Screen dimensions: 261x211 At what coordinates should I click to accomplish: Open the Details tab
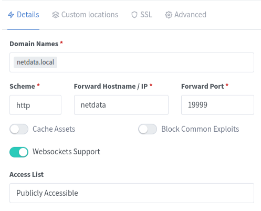(24, 15)
